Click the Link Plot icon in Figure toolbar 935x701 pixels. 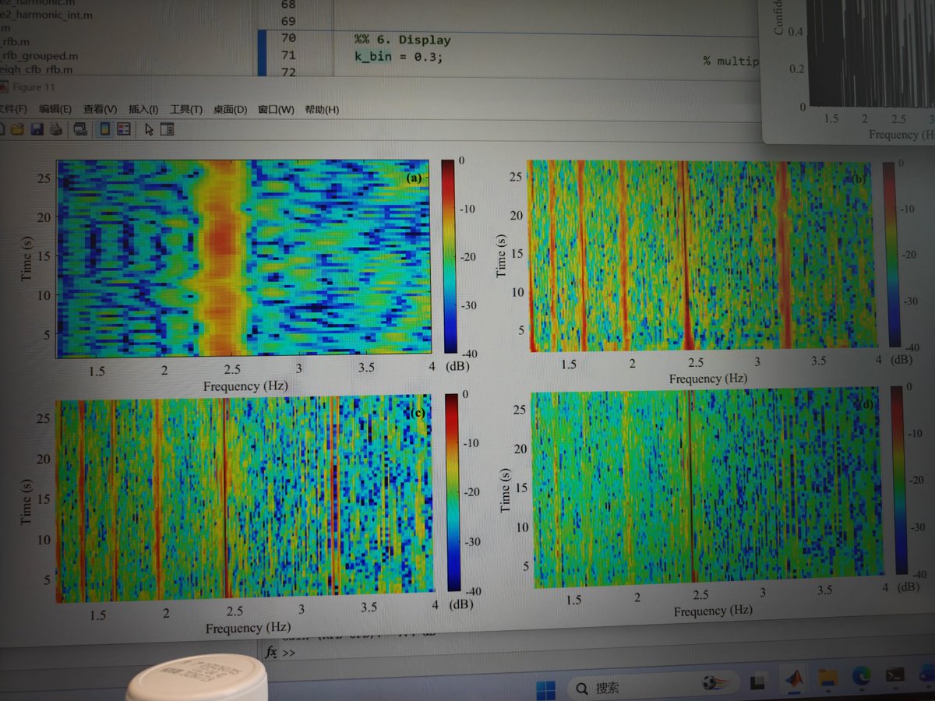point(79,129)
